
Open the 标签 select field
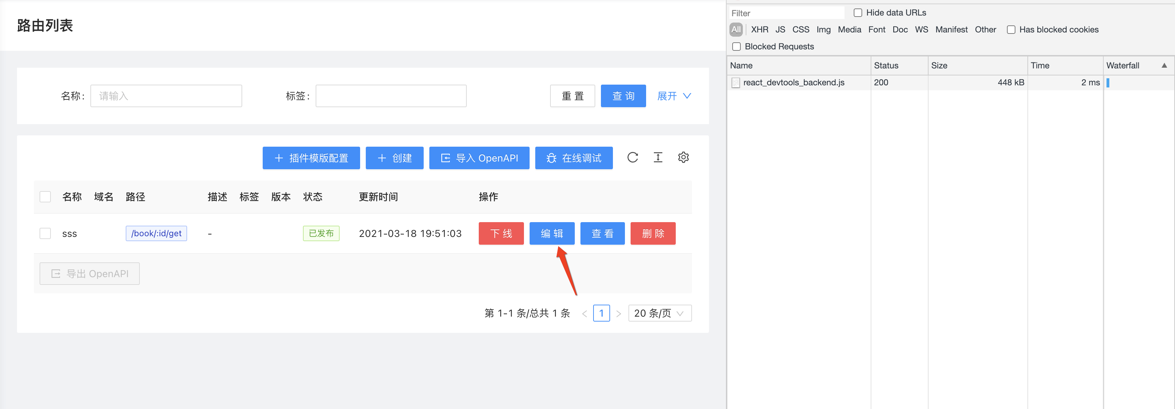coord(391,96)
